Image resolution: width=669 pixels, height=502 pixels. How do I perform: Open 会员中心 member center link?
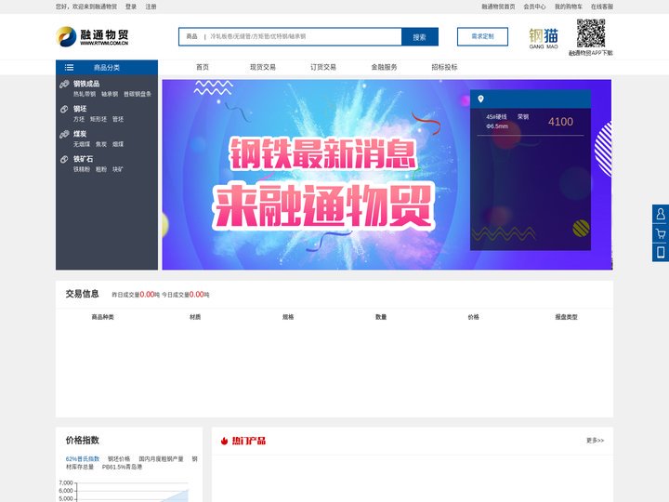pyautogui.click(x=534, y=7)
